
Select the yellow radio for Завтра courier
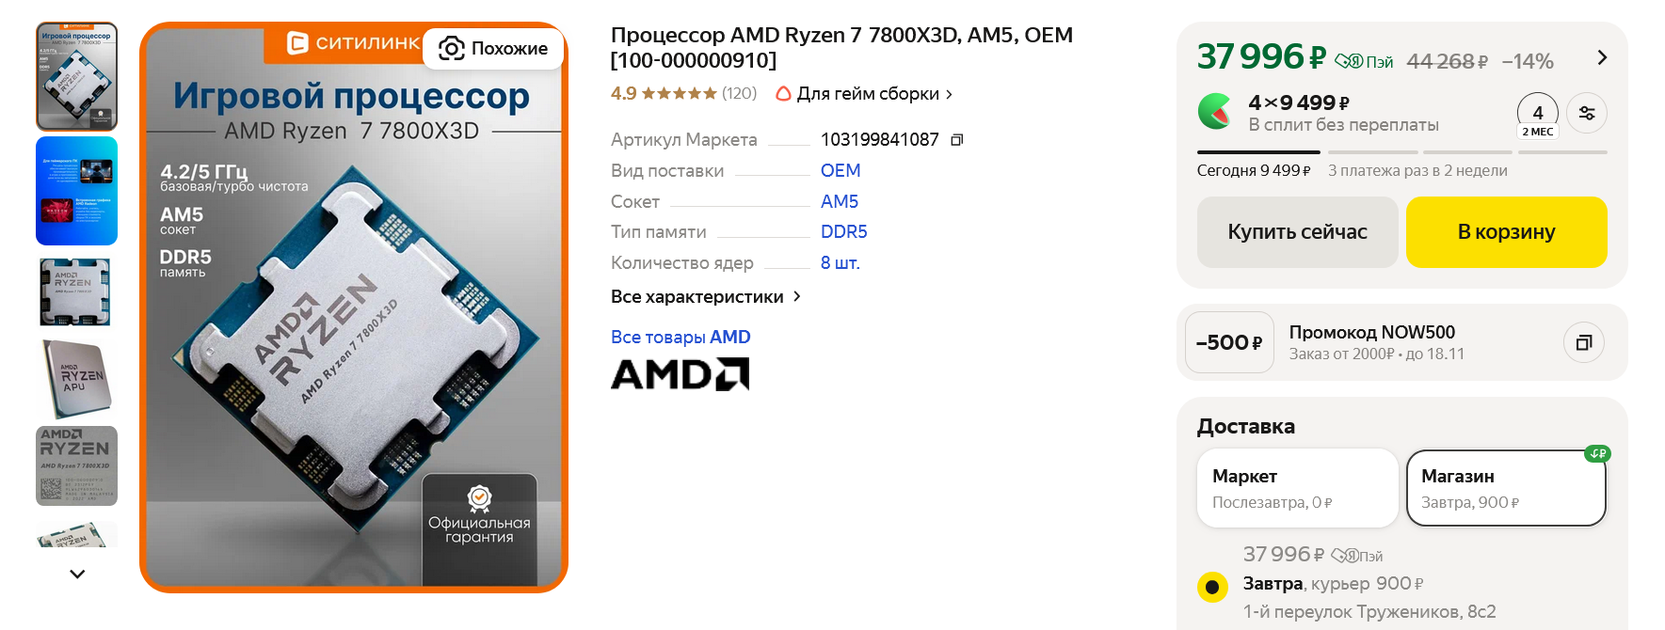(x=1212, y=587)
